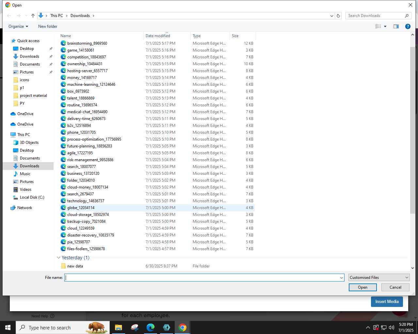Open the icons folder in sidebar

pos(24,80)
